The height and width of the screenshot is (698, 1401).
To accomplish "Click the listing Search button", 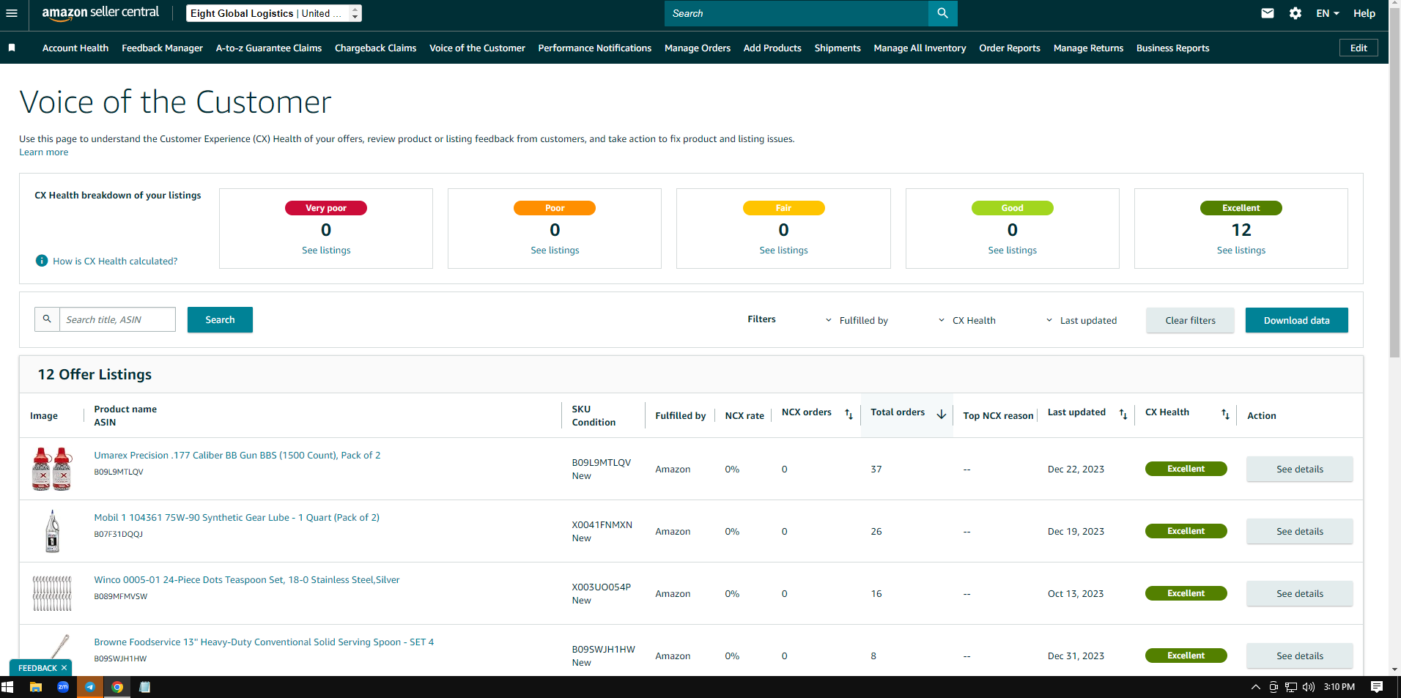I will pos(220,319).
